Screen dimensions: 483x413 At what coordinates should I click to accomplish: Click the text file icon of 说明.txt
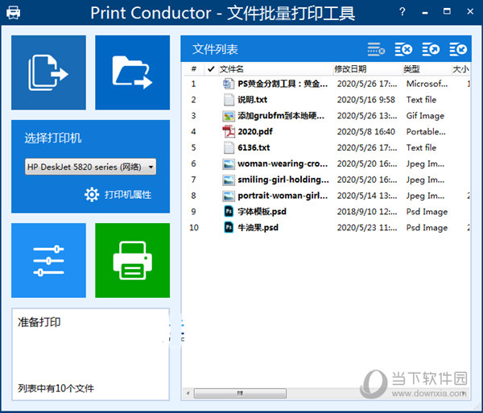tap(229, 100)
